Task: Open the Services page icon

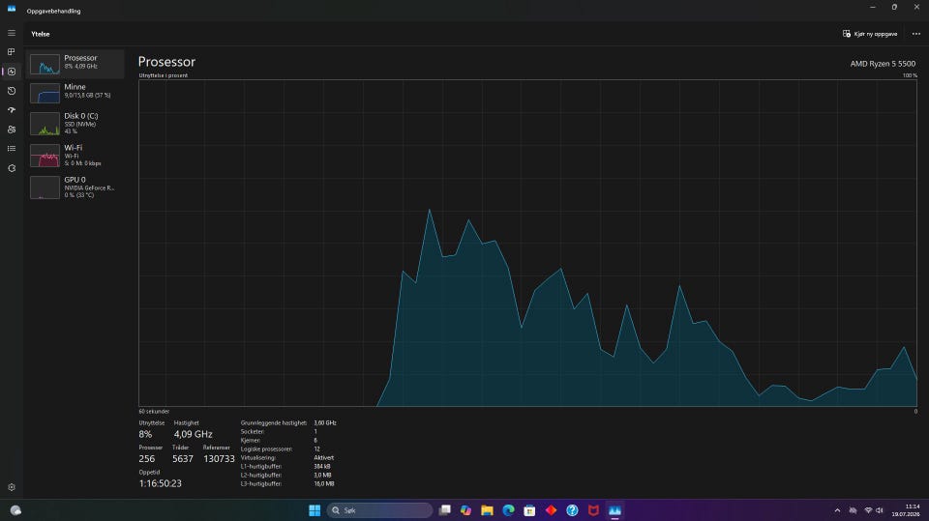Action: click(12, 168)
